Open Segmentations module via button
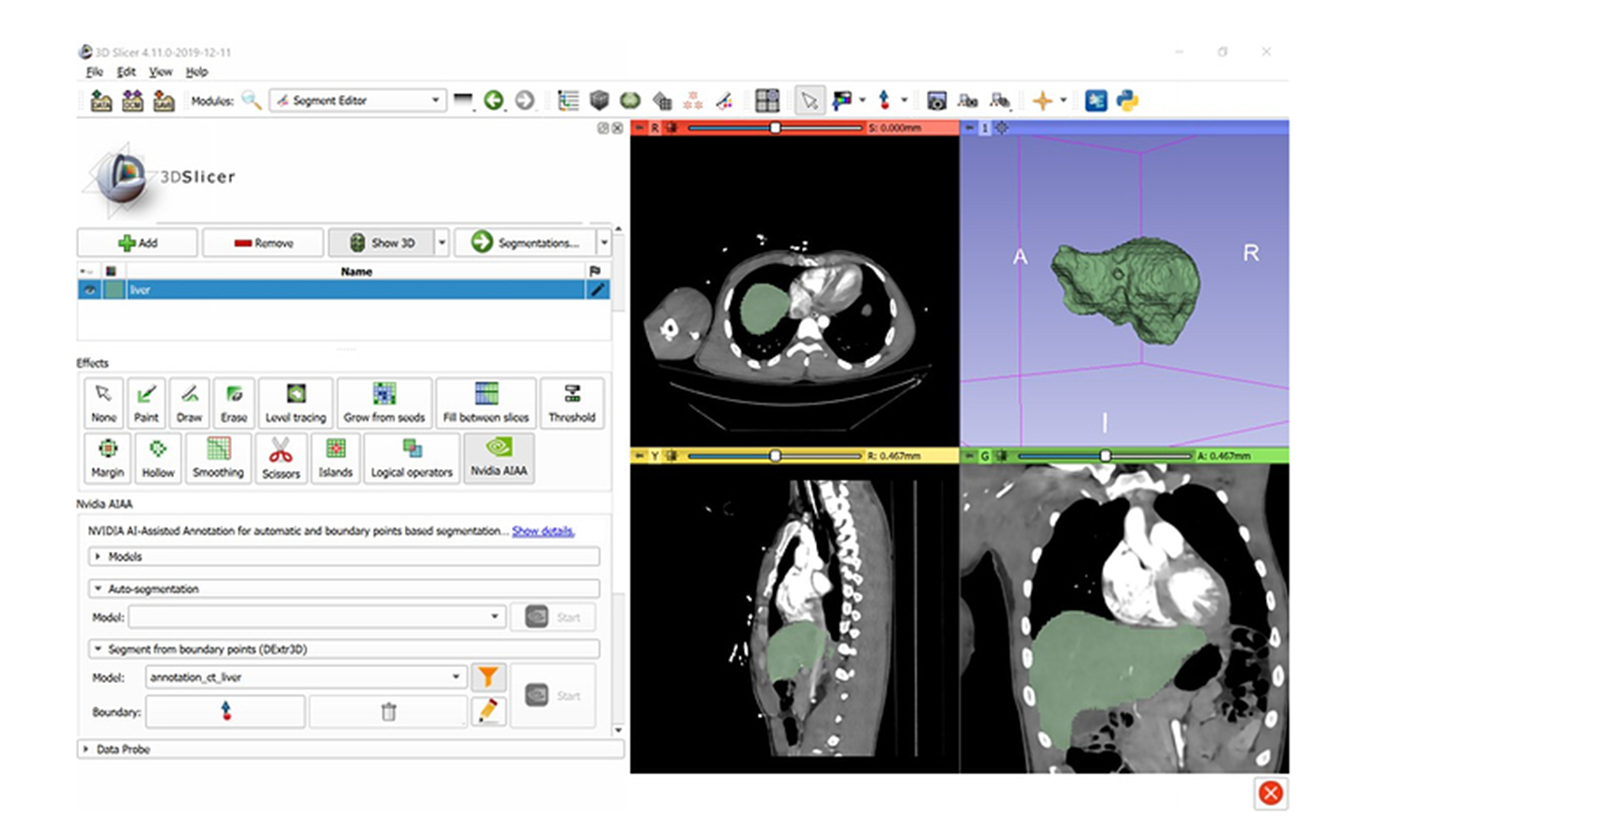This screenshot has width=1620, height=837. click(526, 243)
